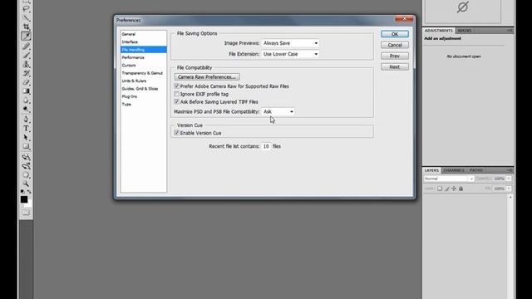Open the layer Opacity slider arrow
This screenshot has width=532, height=299.
pyautogui.click(x=509, y=179)
